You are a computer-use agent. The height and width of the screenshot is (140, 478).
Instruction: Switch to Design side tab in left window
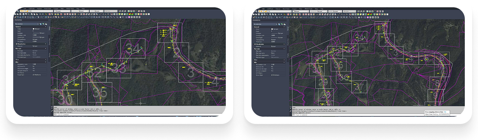click(x=49, y=28)
